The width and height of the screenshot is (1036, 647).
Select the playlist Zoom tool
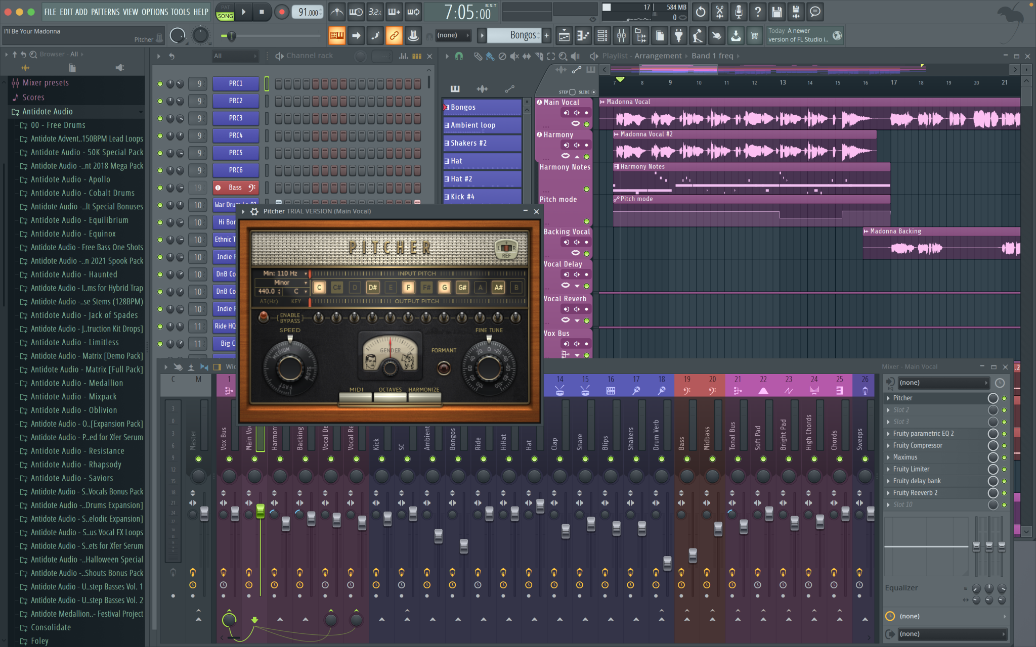point(563,56)
